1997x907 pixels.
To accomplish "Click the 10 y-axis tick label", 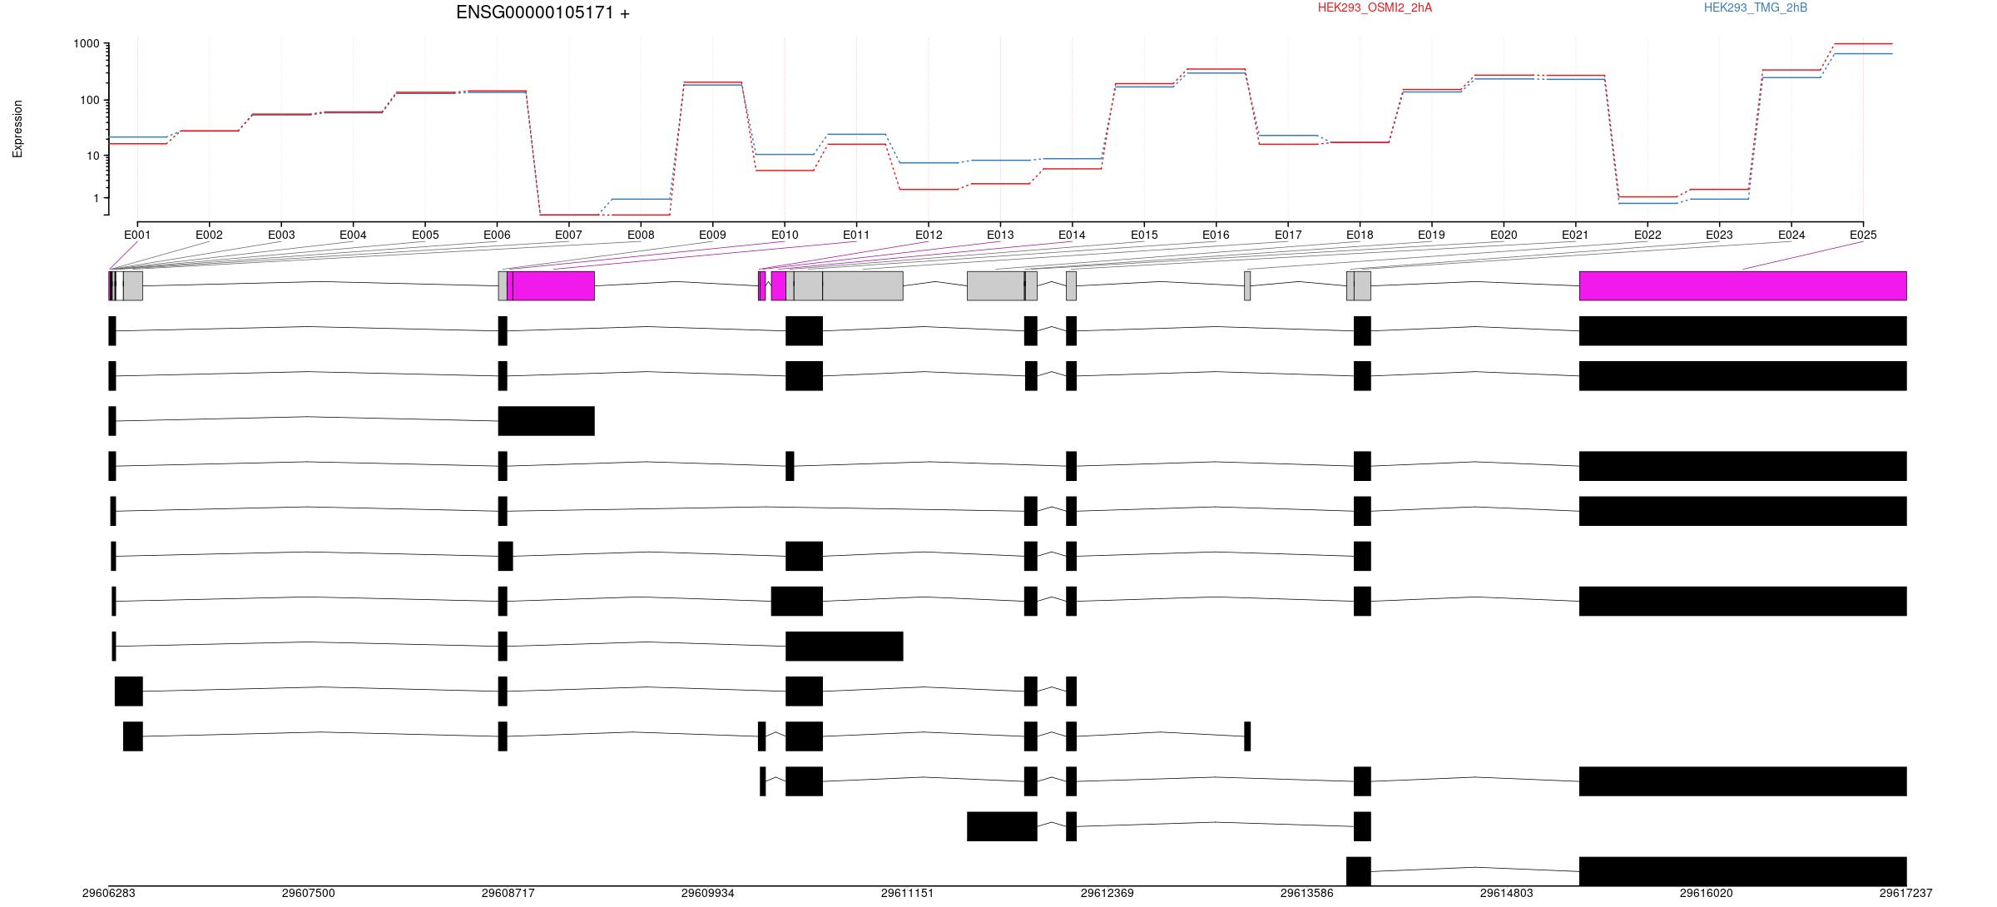I will tap(93, 156).
